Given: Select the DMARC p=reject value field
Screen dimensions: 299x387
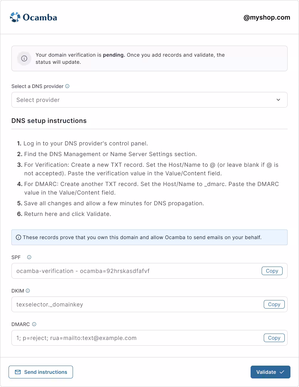Looking at the screenshot, I should pos(125,338).
